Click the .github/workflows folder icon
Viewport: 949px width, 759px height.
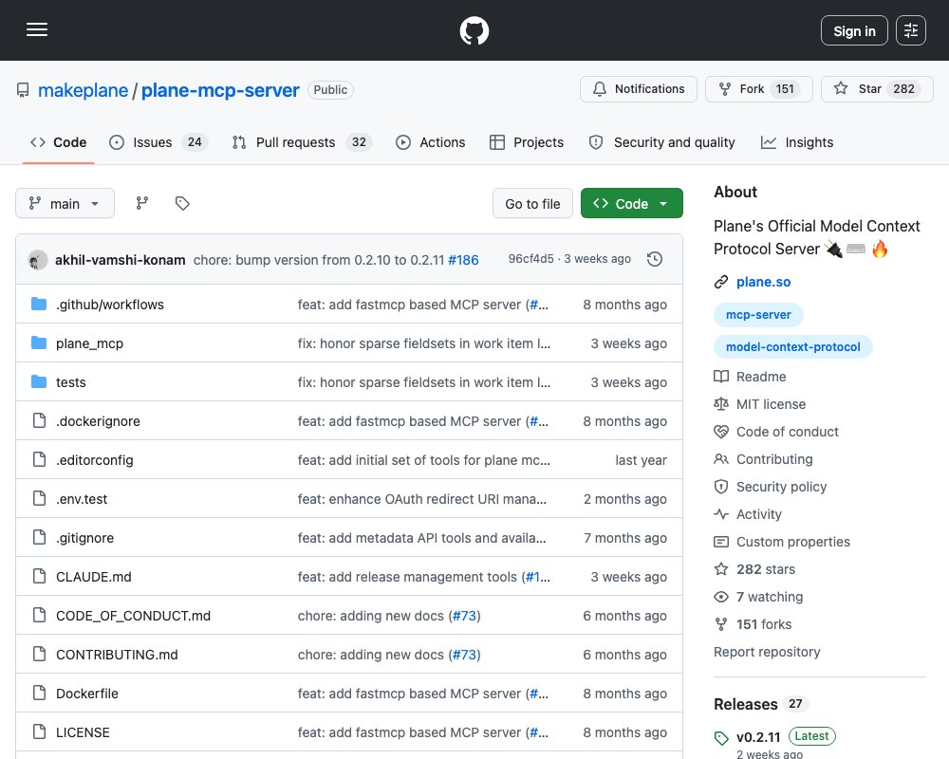click(x=39, y=304)
